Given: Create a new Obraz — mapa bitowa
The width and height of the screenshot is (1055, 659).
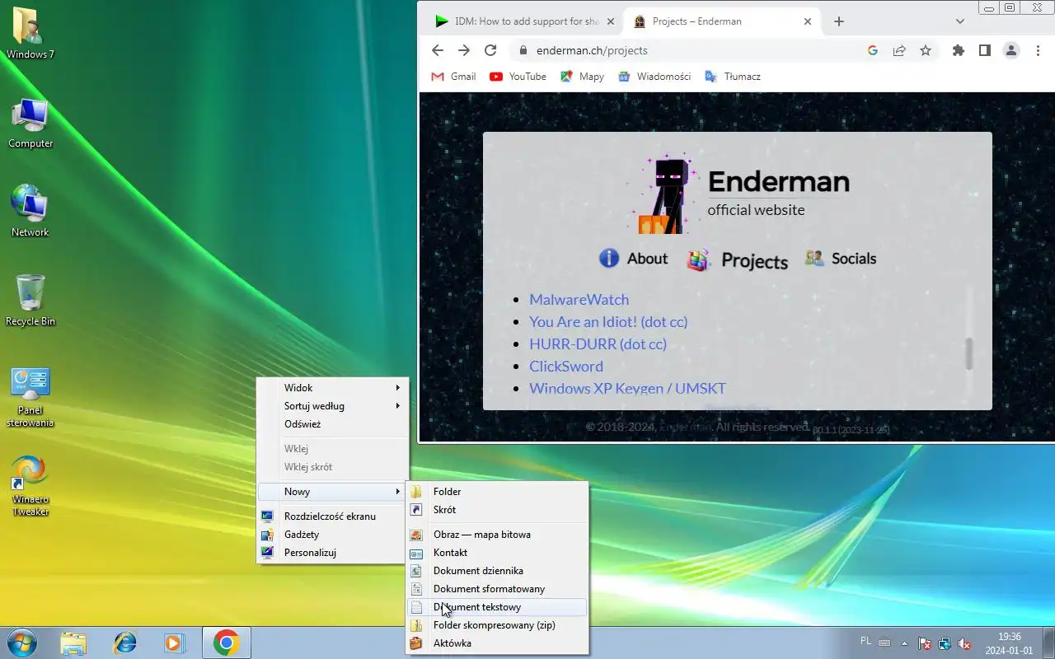Looking at the screenshot, I should [x=497, y=534].
